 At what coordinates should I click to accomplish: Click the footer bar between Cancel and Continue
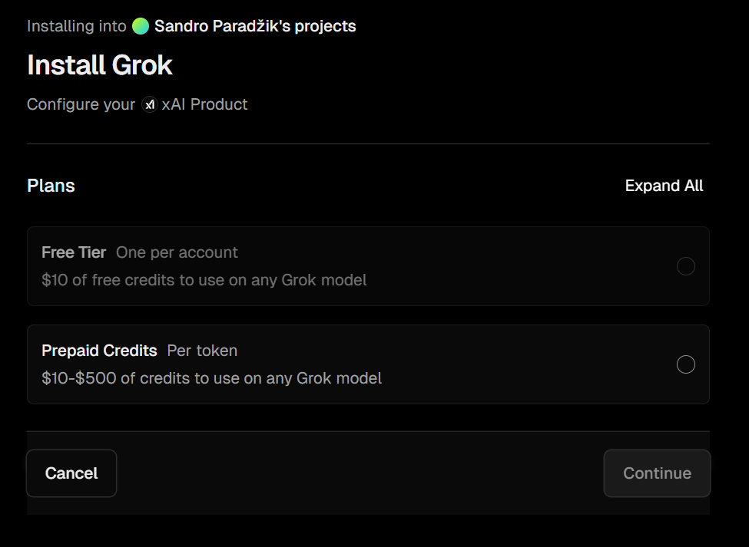tap(360, 473)
